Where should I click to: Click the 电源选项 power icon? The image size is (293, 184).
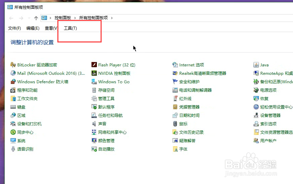(256, 90)
